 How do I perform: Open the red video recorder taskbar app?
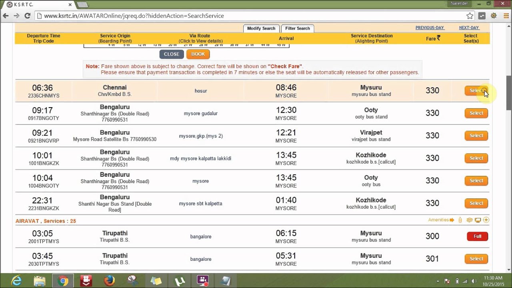pos(86,281)
